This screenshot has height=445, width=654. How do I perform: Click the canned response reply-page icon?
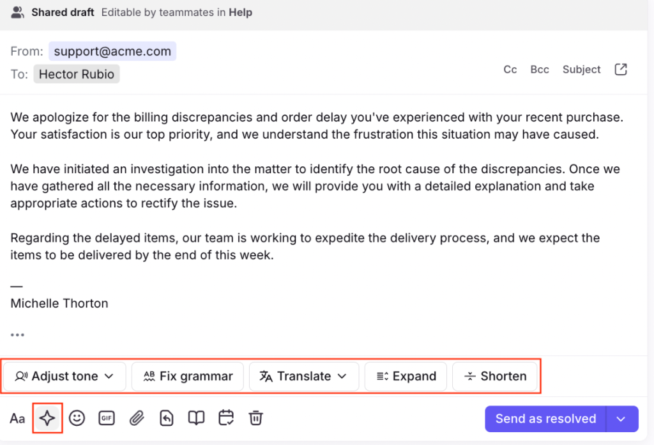[x=166, y=418]
